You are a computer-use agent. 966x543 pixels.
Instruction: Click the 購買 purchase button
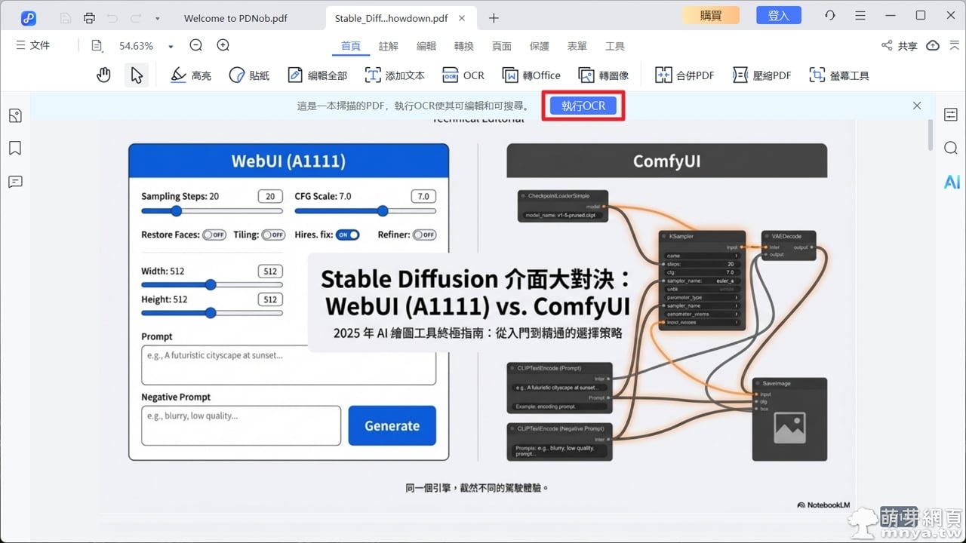[x=711, y=15]
